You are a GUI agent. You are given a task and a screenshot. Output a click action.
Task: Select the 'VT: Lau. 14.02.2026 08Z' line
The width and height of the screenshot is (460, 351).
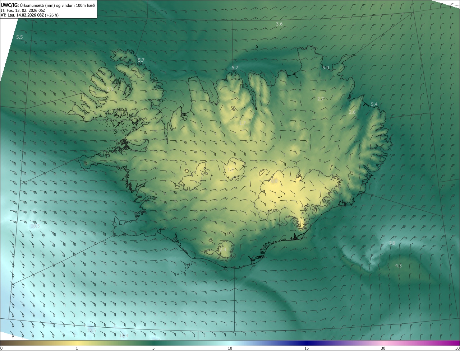[22, 15]
